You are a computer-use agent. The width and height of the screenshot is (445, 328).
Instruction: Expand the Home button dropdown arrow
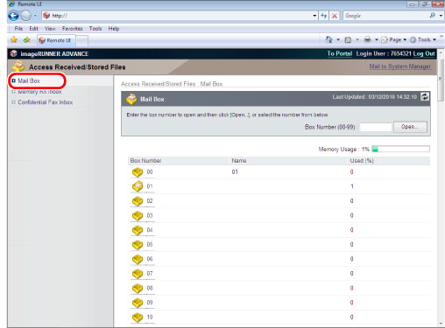coord(338,39)
